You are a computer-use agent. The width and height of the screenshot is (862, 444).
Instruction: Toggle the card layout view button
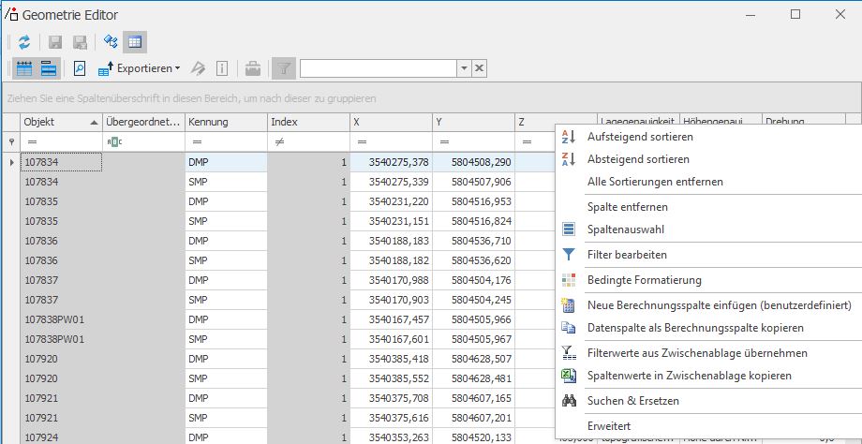click(x=49, y=68)
